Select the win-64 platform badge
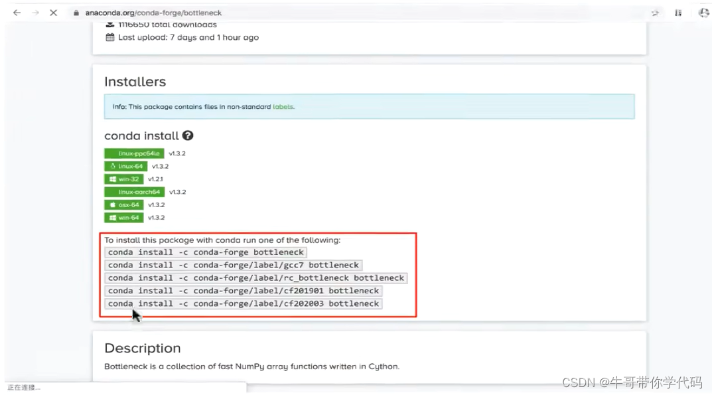 tap(124, 218)
